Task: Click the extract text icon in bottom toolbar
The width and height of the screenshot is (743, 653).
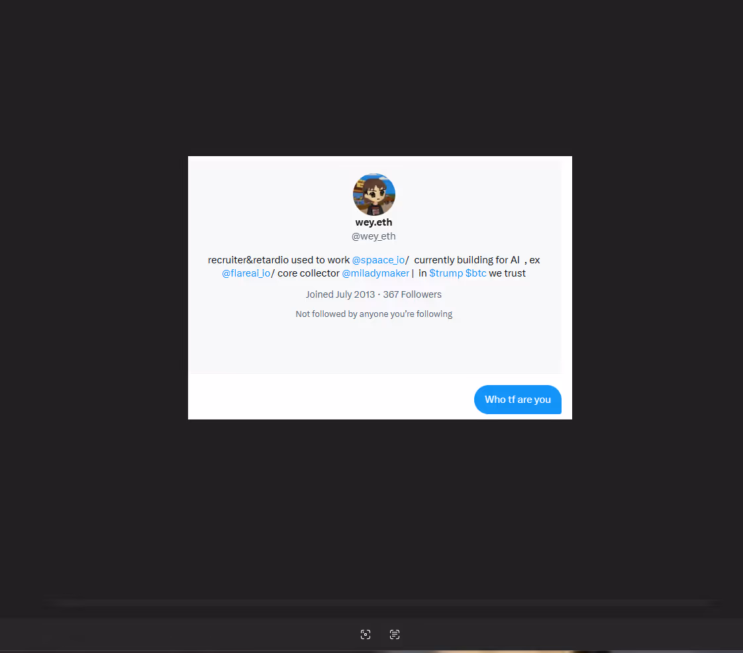Action: pos(395,634)
